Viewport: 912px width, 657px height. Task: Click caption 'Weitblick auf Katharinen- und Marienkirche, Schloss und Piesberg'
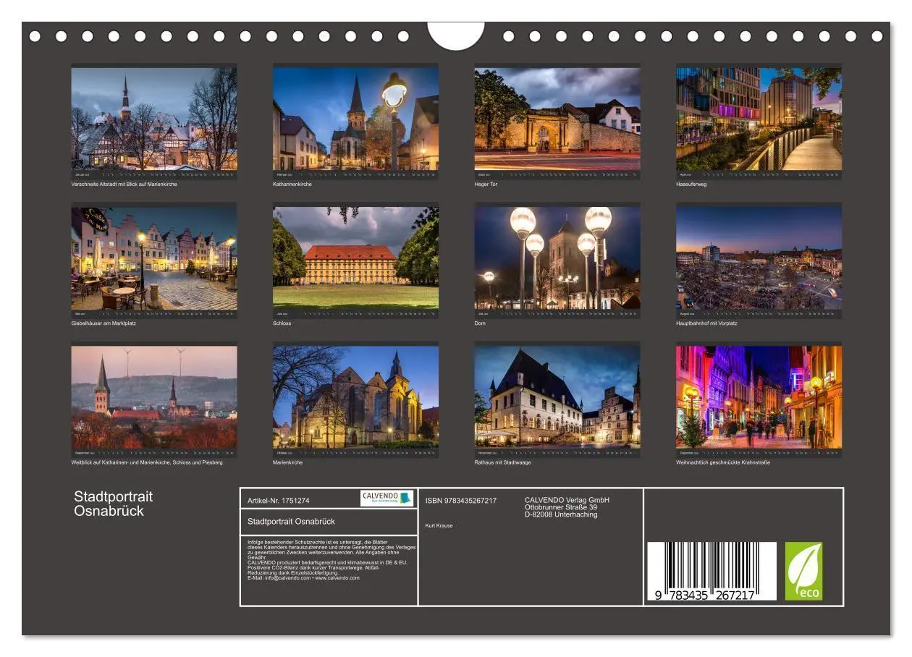coord(147,462)
